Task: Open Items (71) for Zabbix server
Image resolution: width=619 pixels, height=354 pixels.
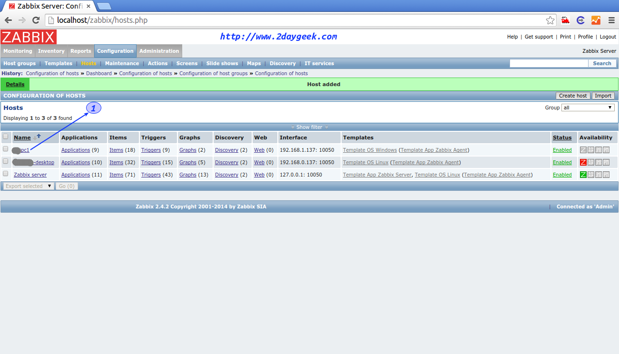Action: (116, 175)
